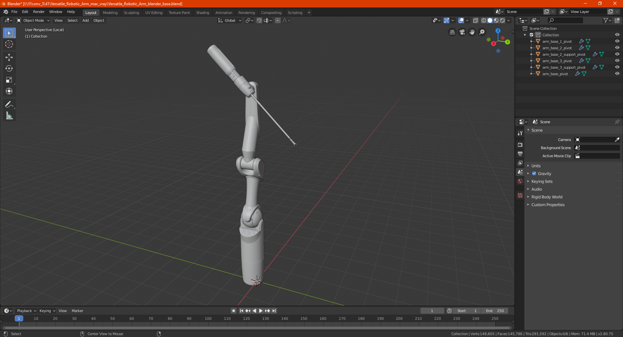The height and width of the screenshot is (337, 623).
Task: Expand the Units panel
Action: (536, 166)
